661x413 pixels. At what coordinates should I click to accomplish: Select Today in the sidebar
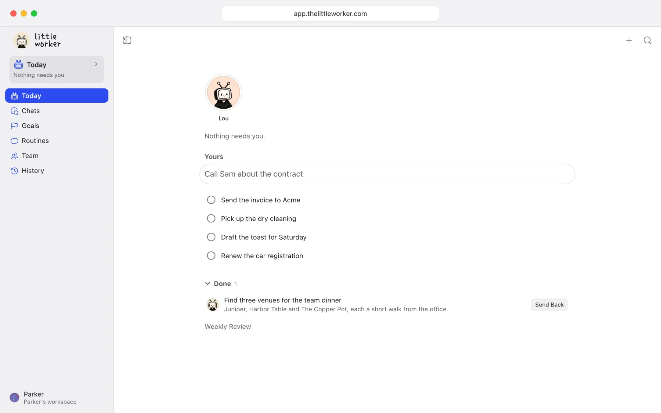57,96
